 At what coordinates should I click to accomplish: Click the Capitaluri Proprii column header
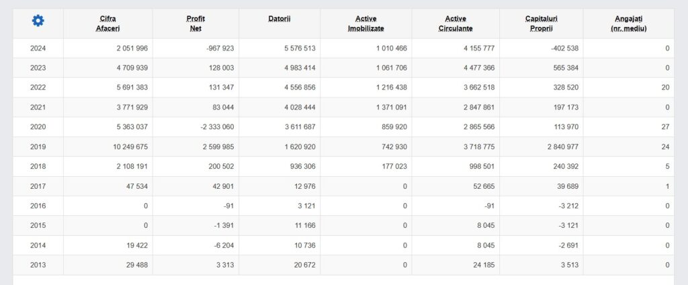pos(541,24)
